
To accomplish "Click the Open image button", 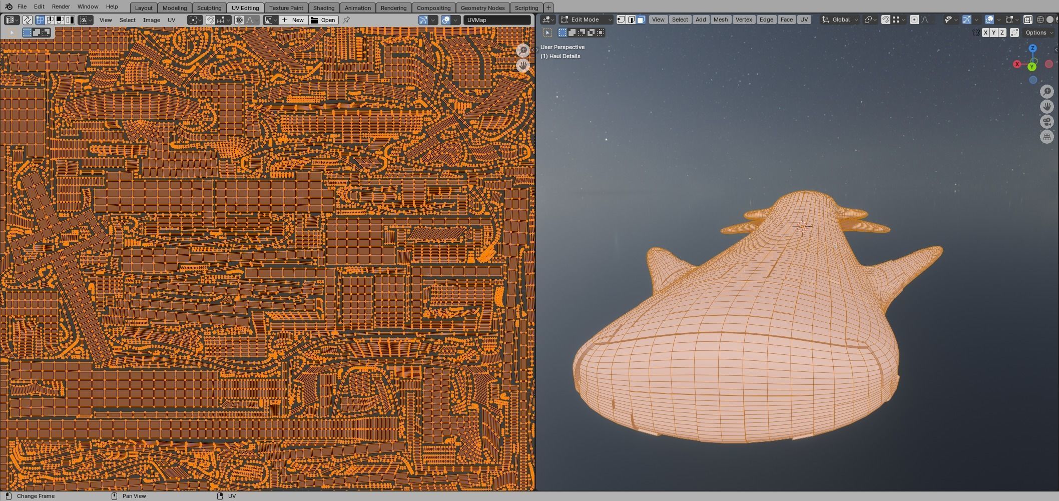I will pyautogui.click(x=323, y=20).
